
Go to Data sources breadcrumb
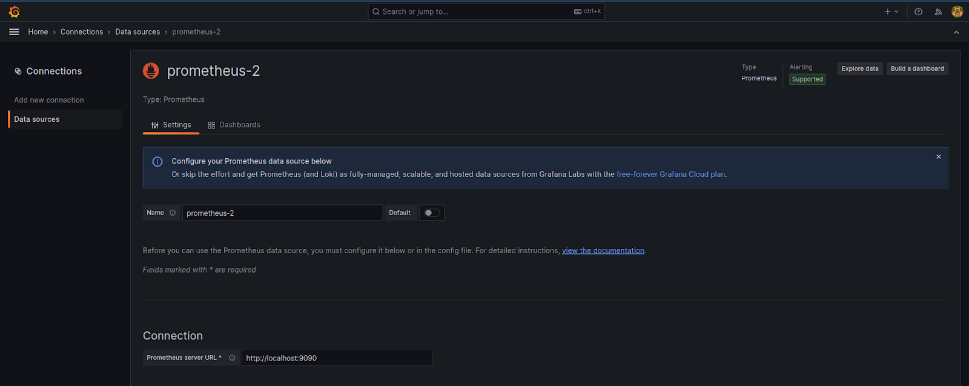tap(137, 32)
